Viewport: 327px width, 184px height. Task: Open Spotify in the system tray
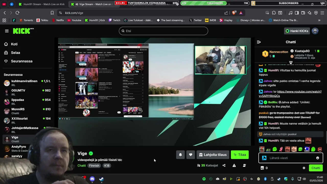coord(204,179)
